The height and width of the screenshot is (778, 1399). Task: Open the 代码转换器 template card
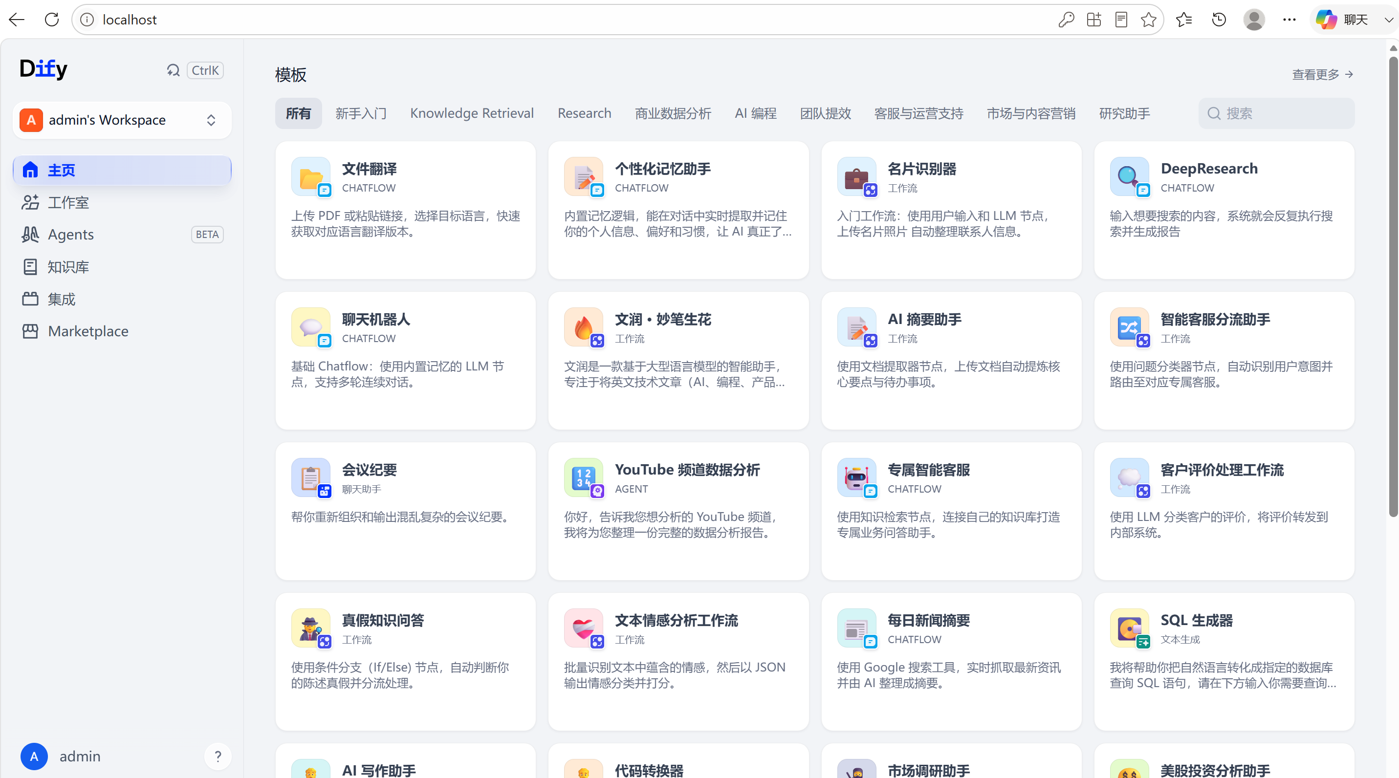click(x=678, y=760)
